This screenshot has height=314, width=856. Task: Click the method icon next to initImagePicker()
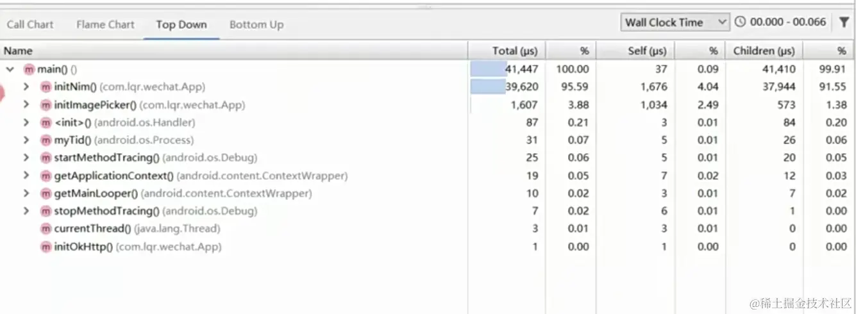pos(46,104)
